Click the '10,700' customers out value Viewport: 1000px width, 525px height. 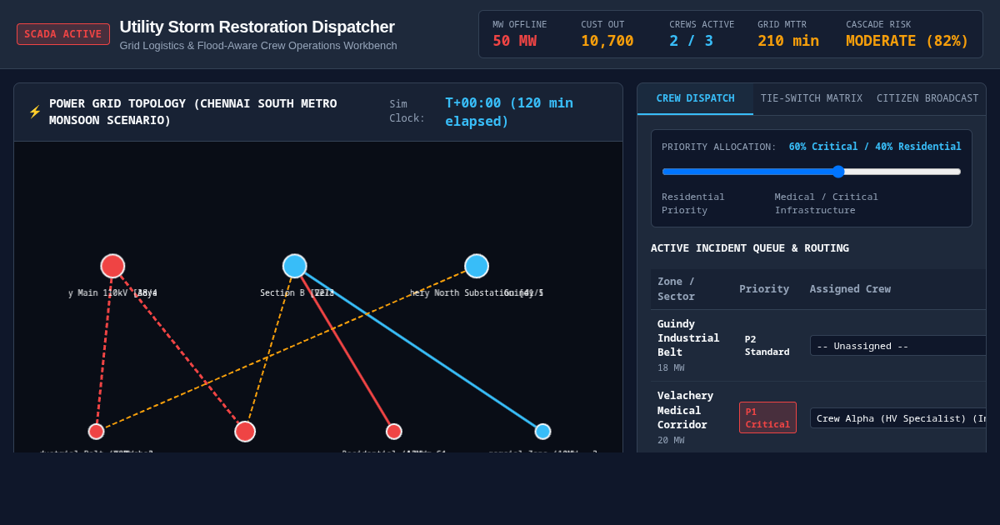[607, 41]
